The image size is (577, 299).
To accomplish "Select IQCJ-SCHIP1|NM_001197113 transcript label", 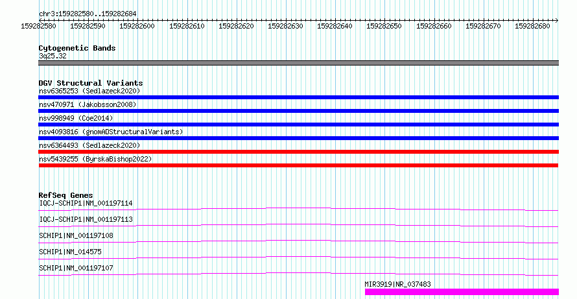I will point(86,219).
